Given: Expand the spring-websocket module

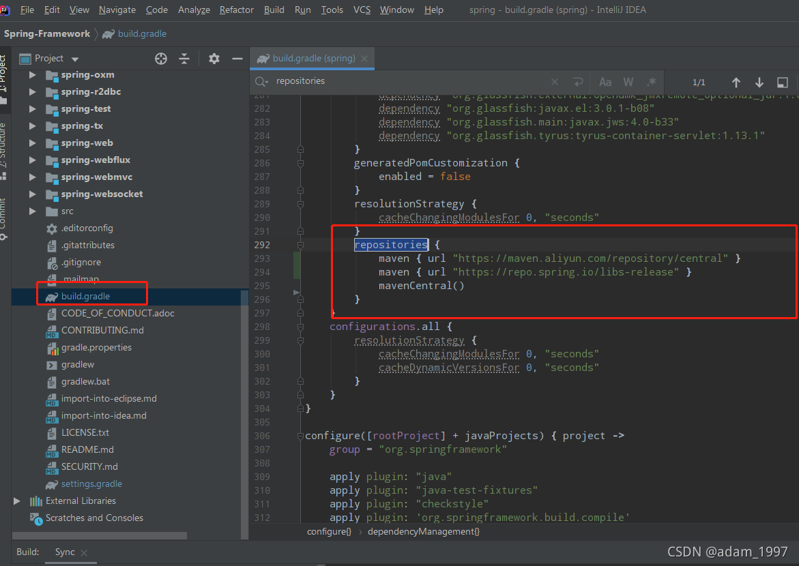Looking at the screenshot, I should point(33,194).
